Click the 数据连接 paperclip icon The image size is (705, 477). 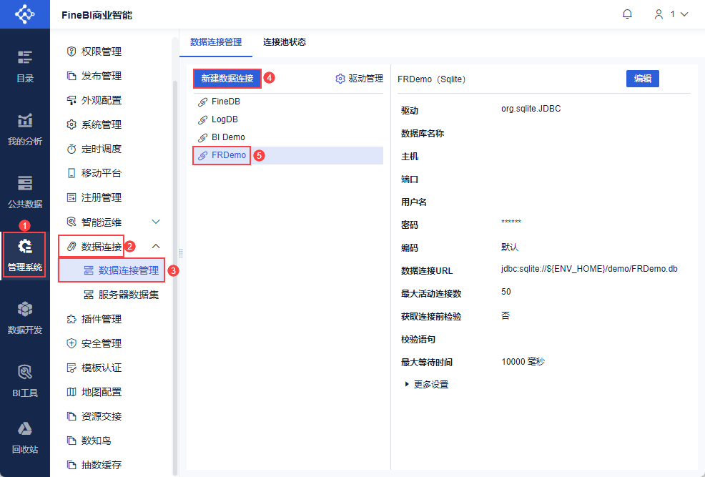point(72,247)
